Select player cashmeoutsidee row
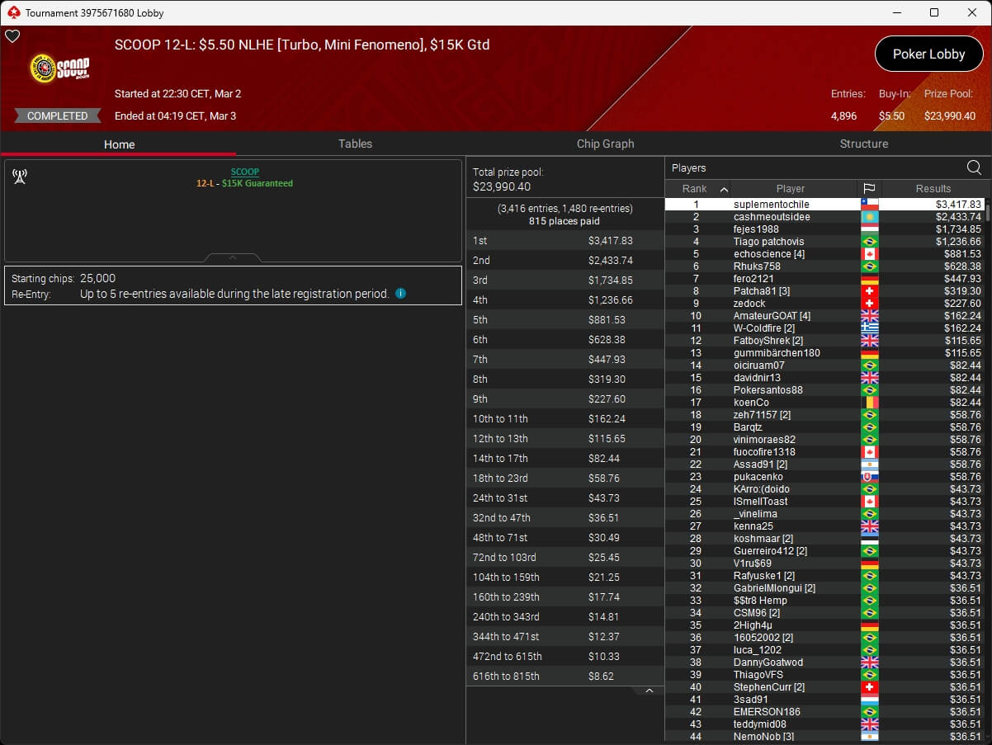This screenshot has height=745, width=992. (771, 217)
